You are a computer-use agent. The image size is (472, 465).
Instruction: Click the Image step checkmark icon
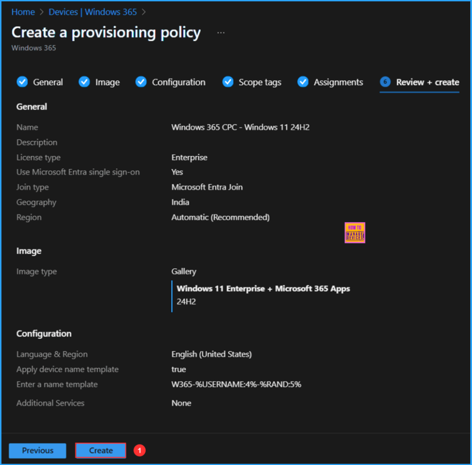(x=84, y=82)
